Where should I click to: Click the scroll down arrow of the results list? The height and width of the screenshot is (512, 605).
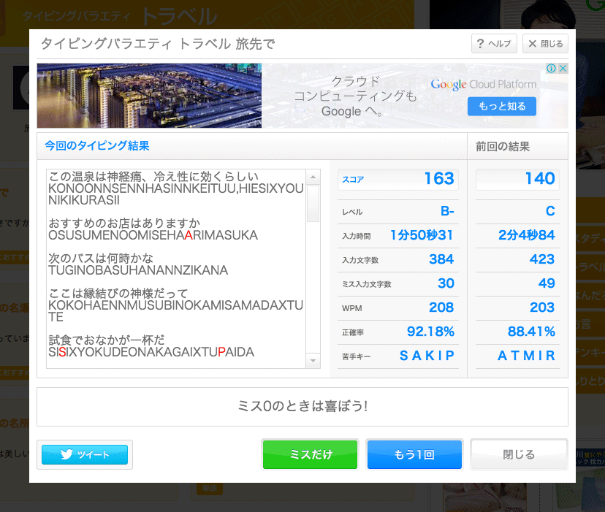[313, 361]
